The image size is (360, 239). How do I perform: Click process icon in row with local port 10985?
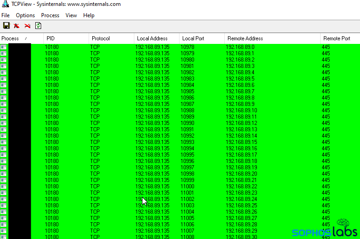point(4,91)
